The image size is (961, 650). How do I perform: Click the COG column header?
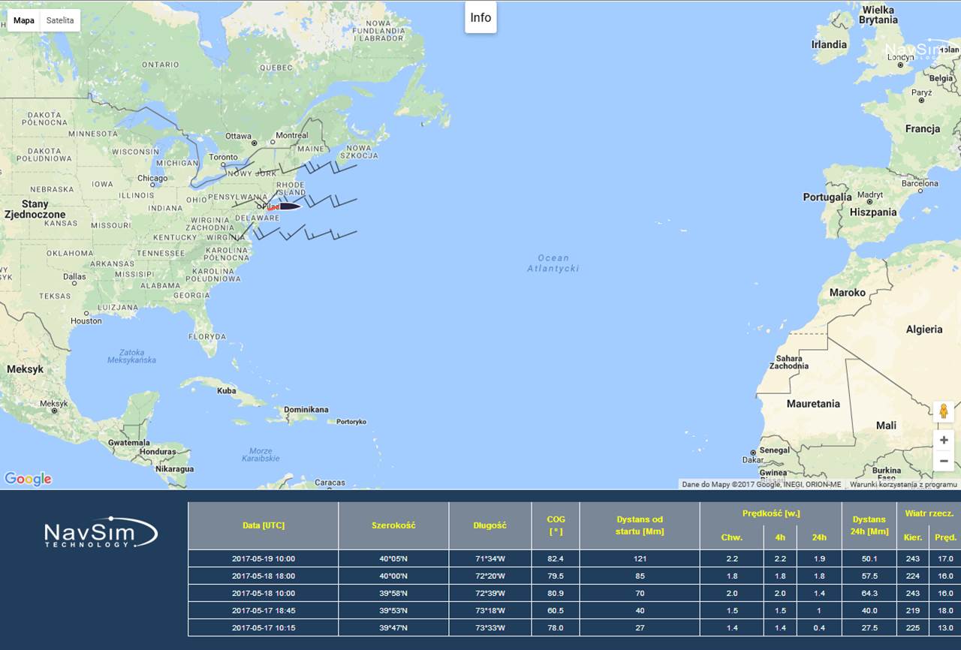point(556,525)
